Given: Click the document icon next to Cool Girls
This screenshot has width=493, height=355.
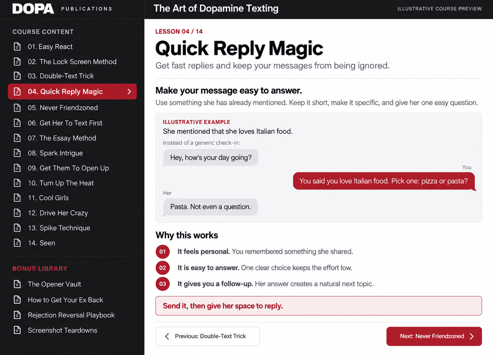Looking at the screenshot, I should [x=17, y=198].
